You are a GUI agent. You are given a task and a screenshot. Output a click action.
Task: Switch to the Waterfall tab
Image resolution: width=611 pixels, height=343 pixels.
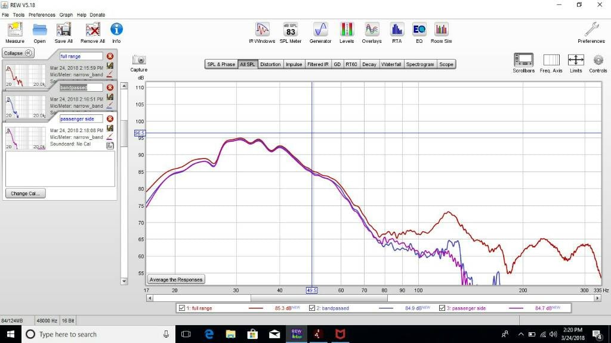pyautogui.click(x=391, y=64)
